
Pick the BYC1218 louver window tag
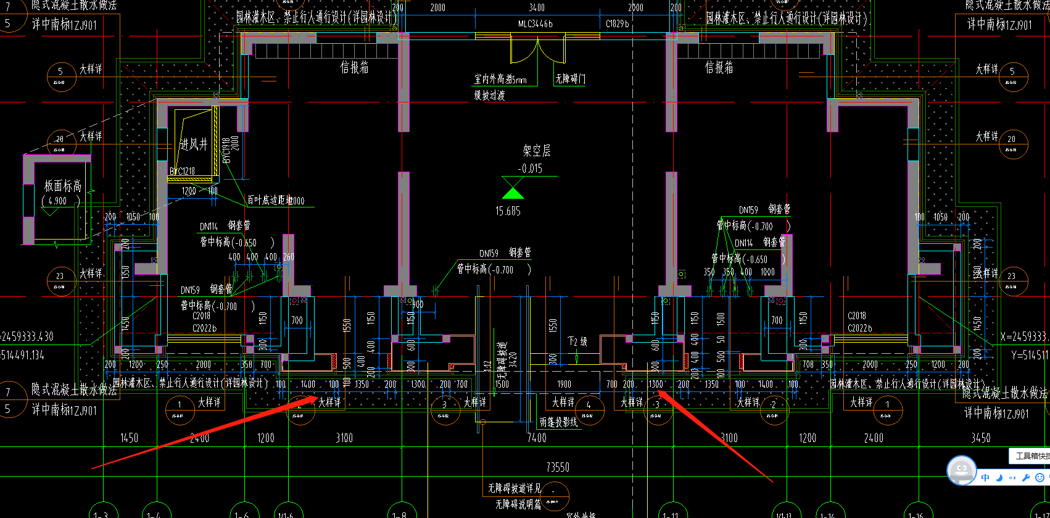coord(183,171)
